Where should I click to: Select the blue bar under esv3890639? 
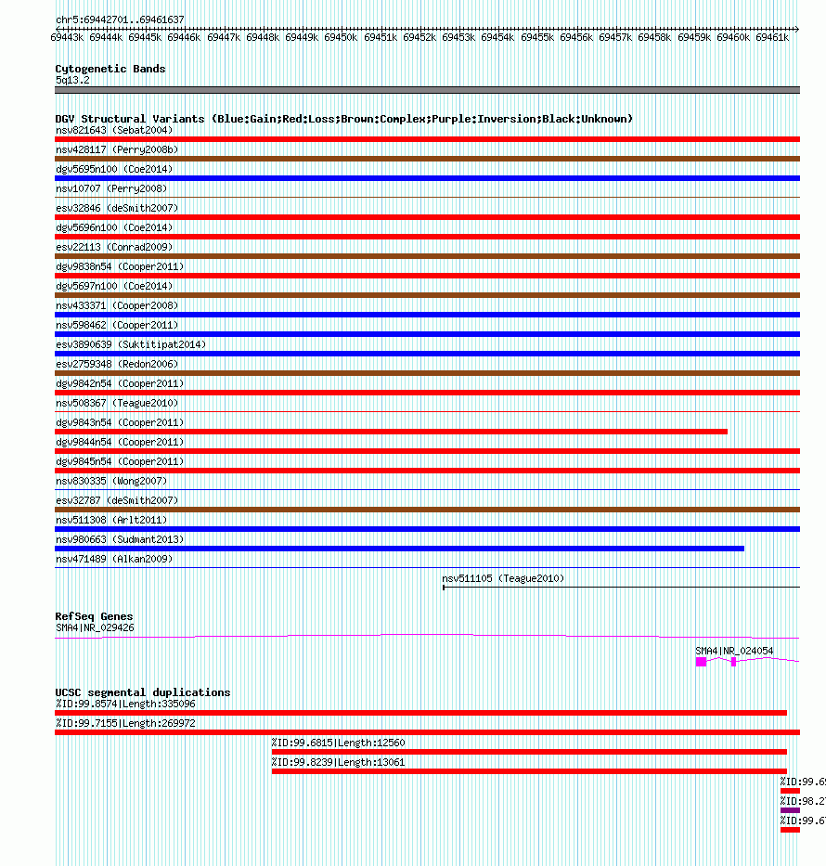point(427,354)
